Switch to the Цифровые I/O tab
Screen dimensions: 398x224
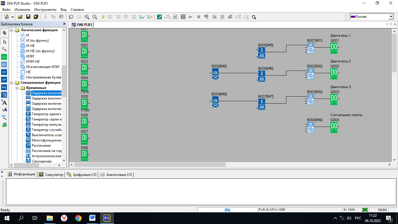point(82,174)
